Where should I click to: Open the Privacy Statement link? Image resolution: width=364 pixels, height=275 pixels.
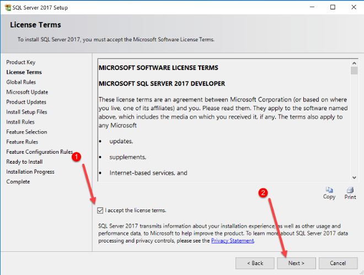[232, 241]
